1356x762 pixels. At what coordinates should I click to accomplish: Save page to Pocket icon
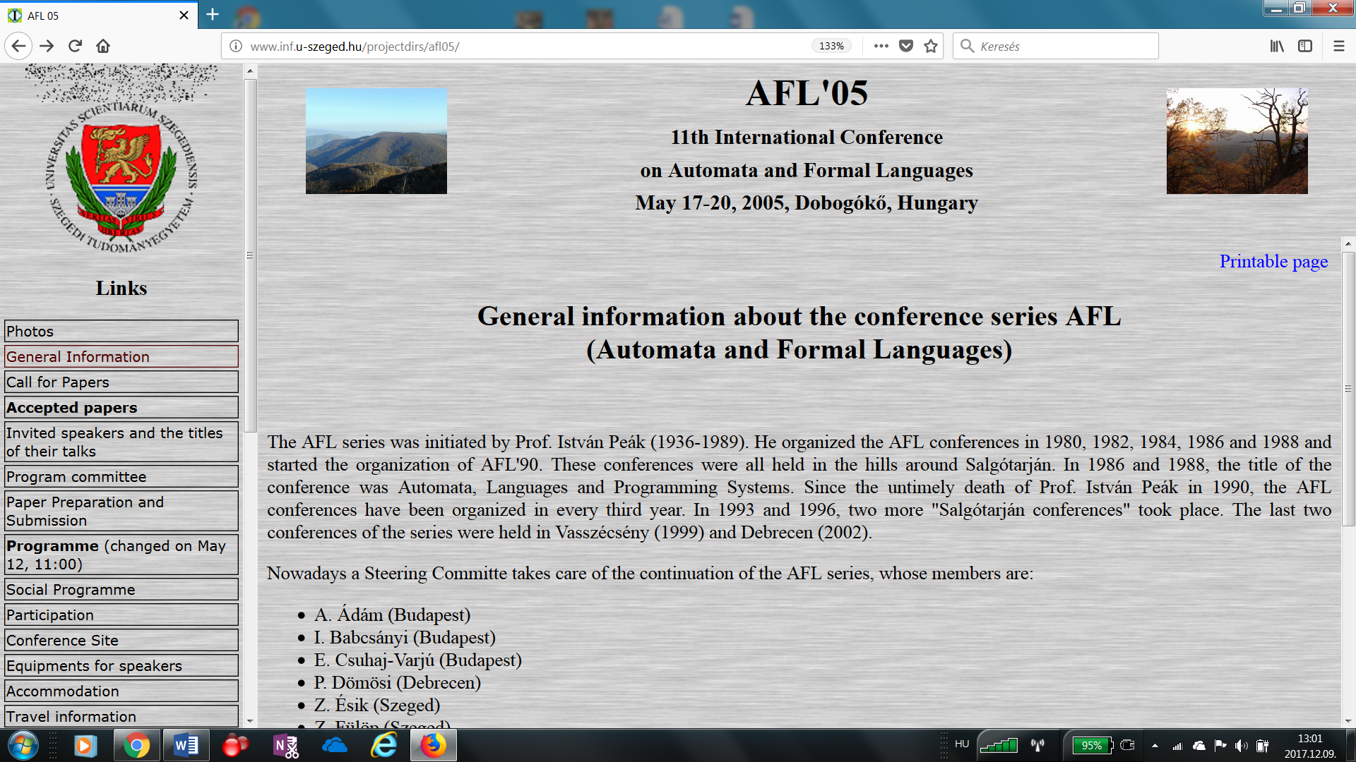click(906, 46)
